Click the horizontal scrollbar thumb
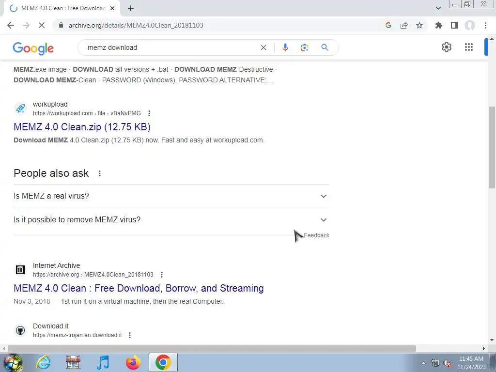Screen dimensions: 496x372 (212, 348)
